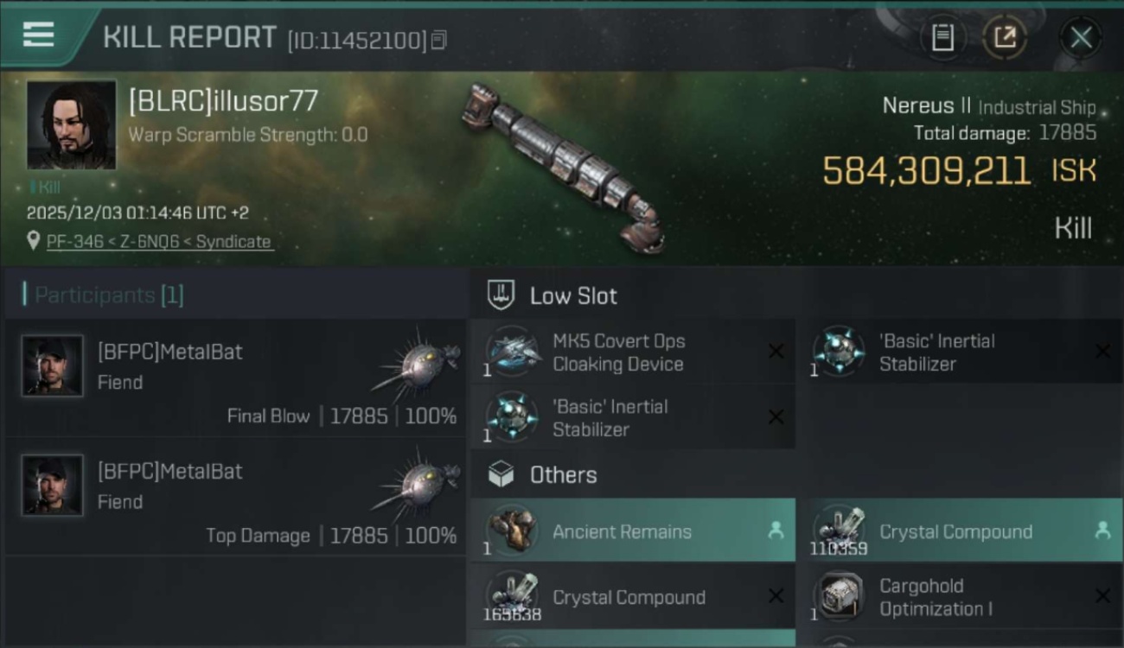This screenshot has height=648, width=1124.
Task: Click the Cargohold Optimization I icon
Action: [840, 597]
